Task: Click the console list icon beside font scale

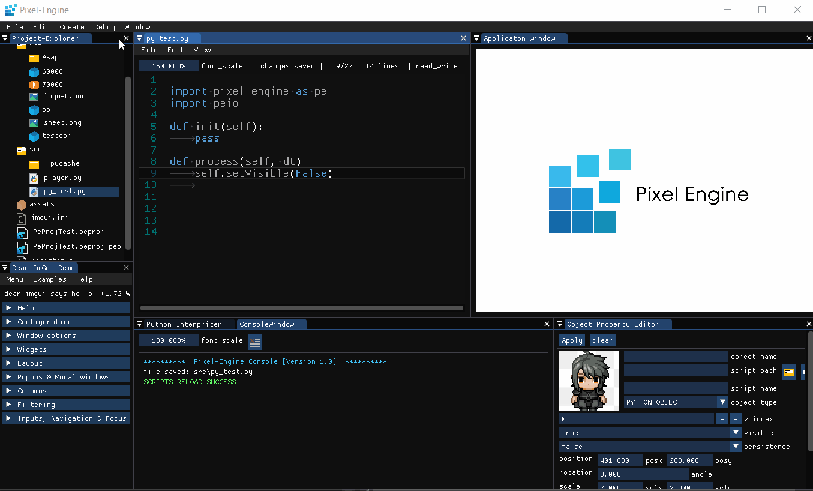Action: 255,342
